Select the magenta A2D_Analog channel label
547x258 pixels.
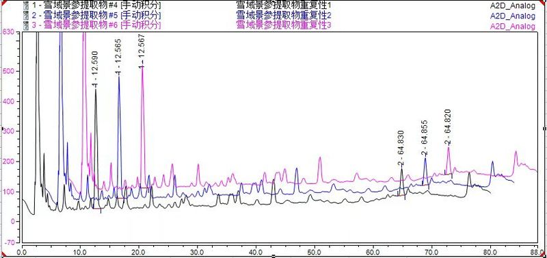tap(512, 27)
